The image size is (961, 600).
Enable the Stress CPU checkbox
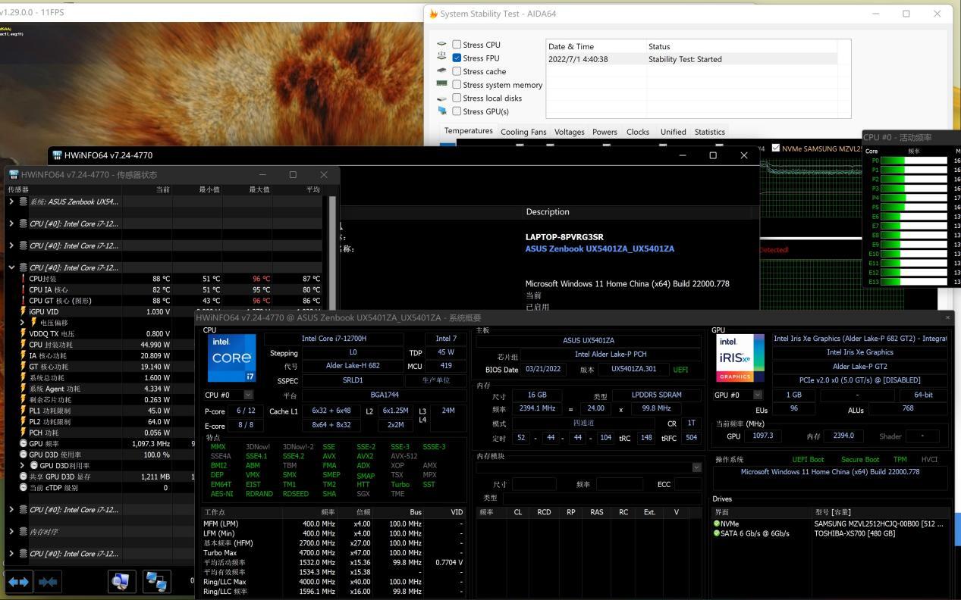coord(457,45)
